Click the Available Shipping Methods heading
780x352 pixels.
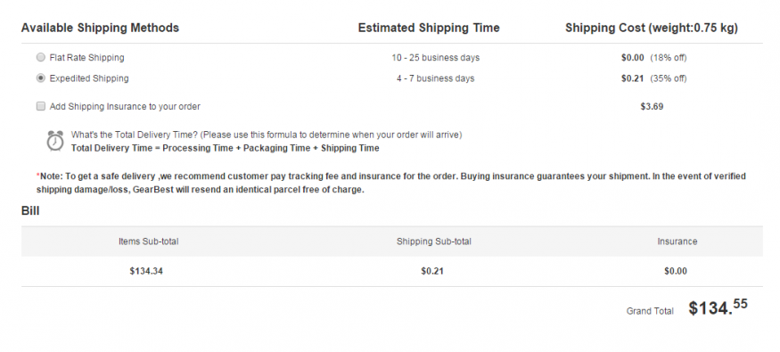[x=100, y=28]
